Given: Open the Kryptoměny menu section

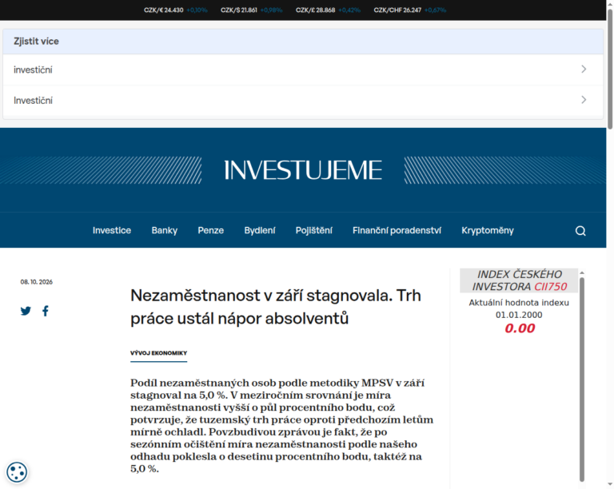Looking at the screenshot, I should click(x=488, y=230).
